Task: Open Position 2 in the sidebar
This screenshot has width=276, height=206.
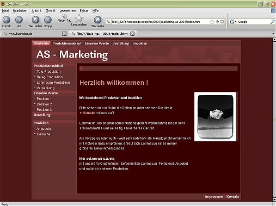Action: pyautogui.click(x=44, y=104)
